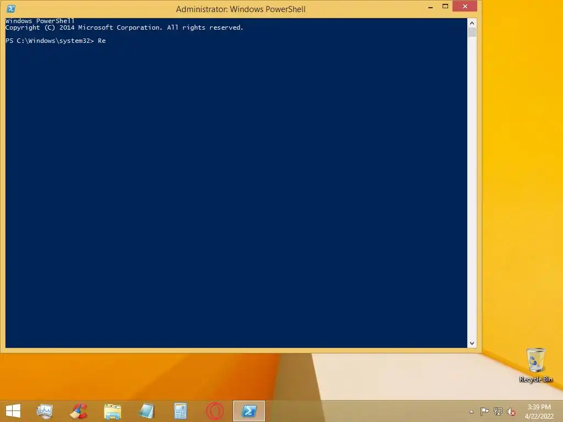Open CCleaner from the taskbar
The height and width of the screenshot is (422, 563).
78,411
